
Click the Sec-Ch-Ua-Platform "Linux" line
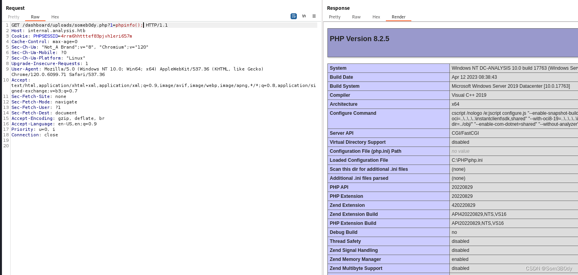(x=48, y=58)
